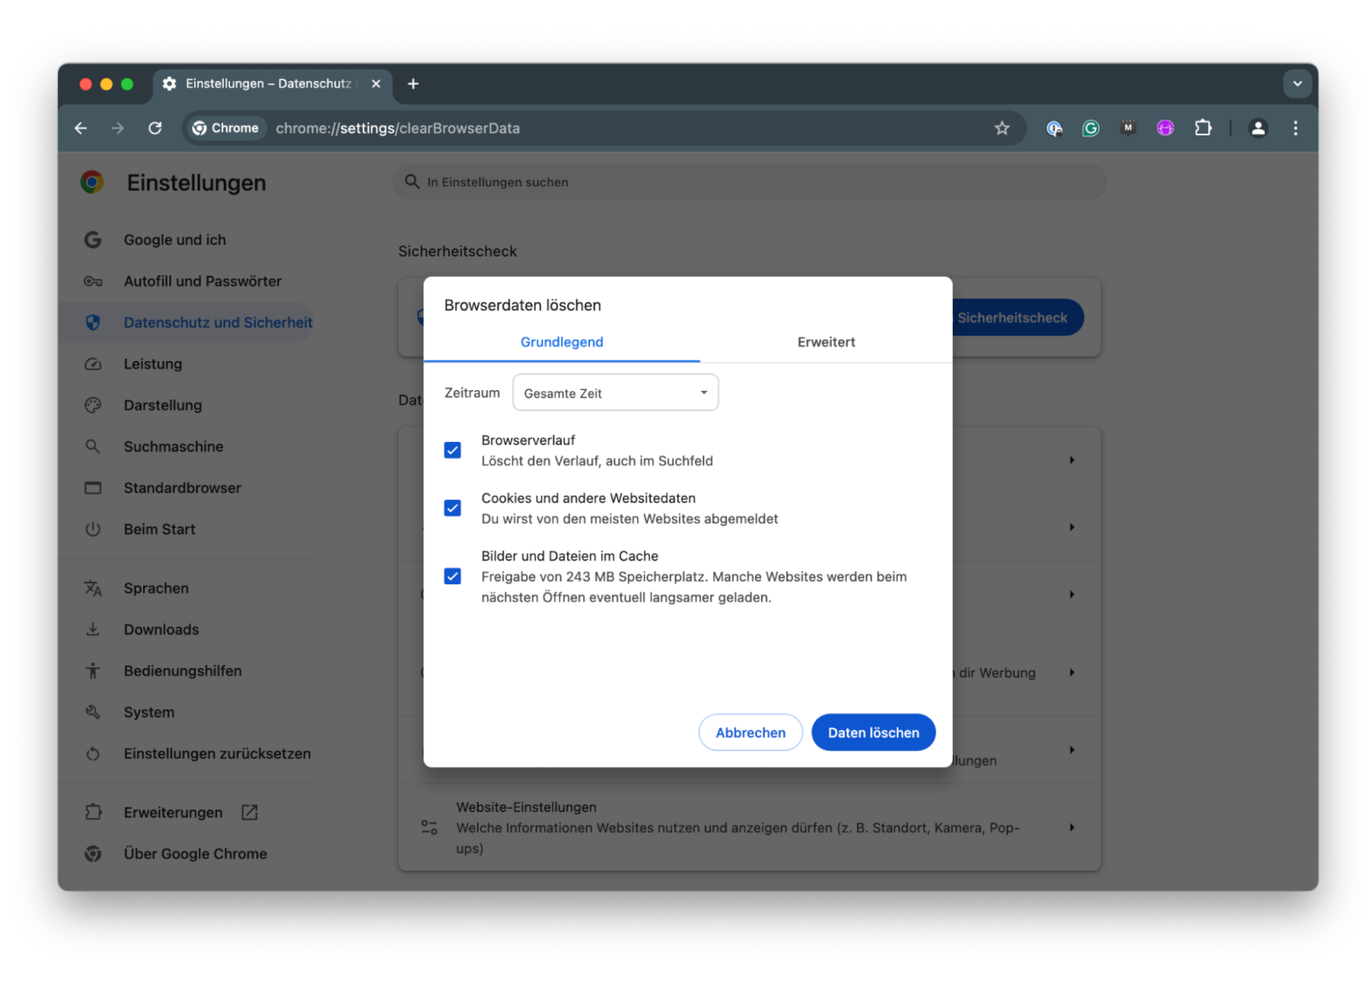Viewport: 1370px width, 984px height.
Task: Click the key icon for Autofill
Action: click(x=93, y=281)
